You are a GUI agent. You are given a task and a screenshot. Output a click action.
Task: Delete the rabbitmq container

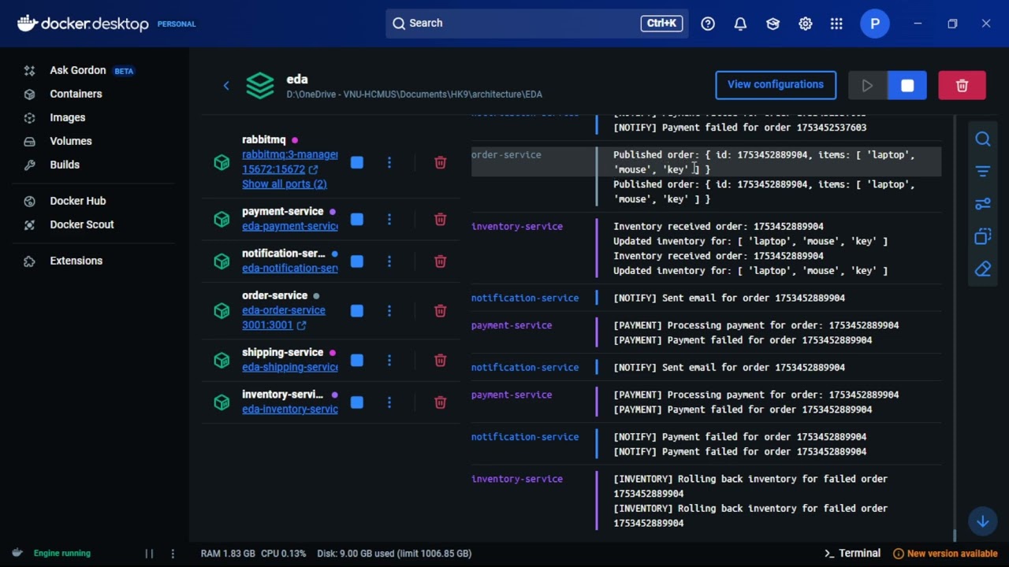[441, 162]
